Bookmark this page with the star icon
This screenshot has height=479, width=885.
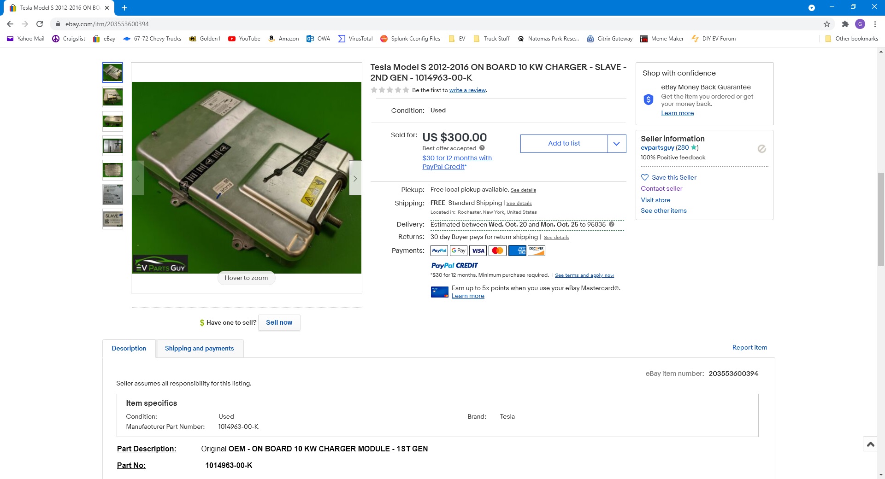pos(827,24)
